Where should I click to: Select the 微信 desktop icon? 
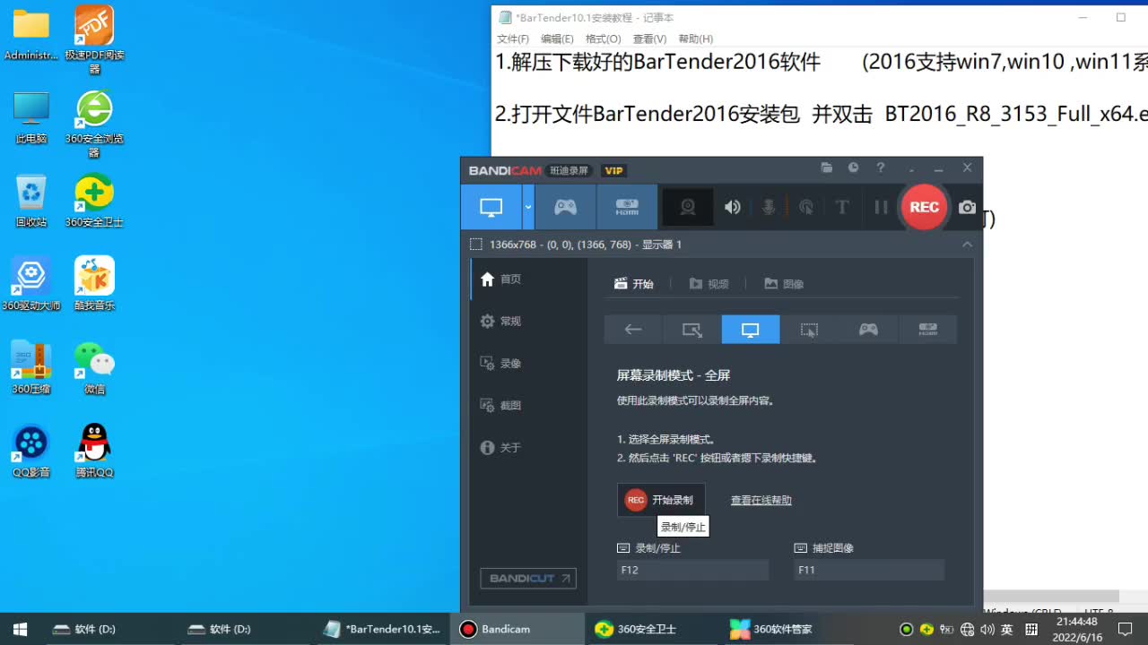coord(94,367)
